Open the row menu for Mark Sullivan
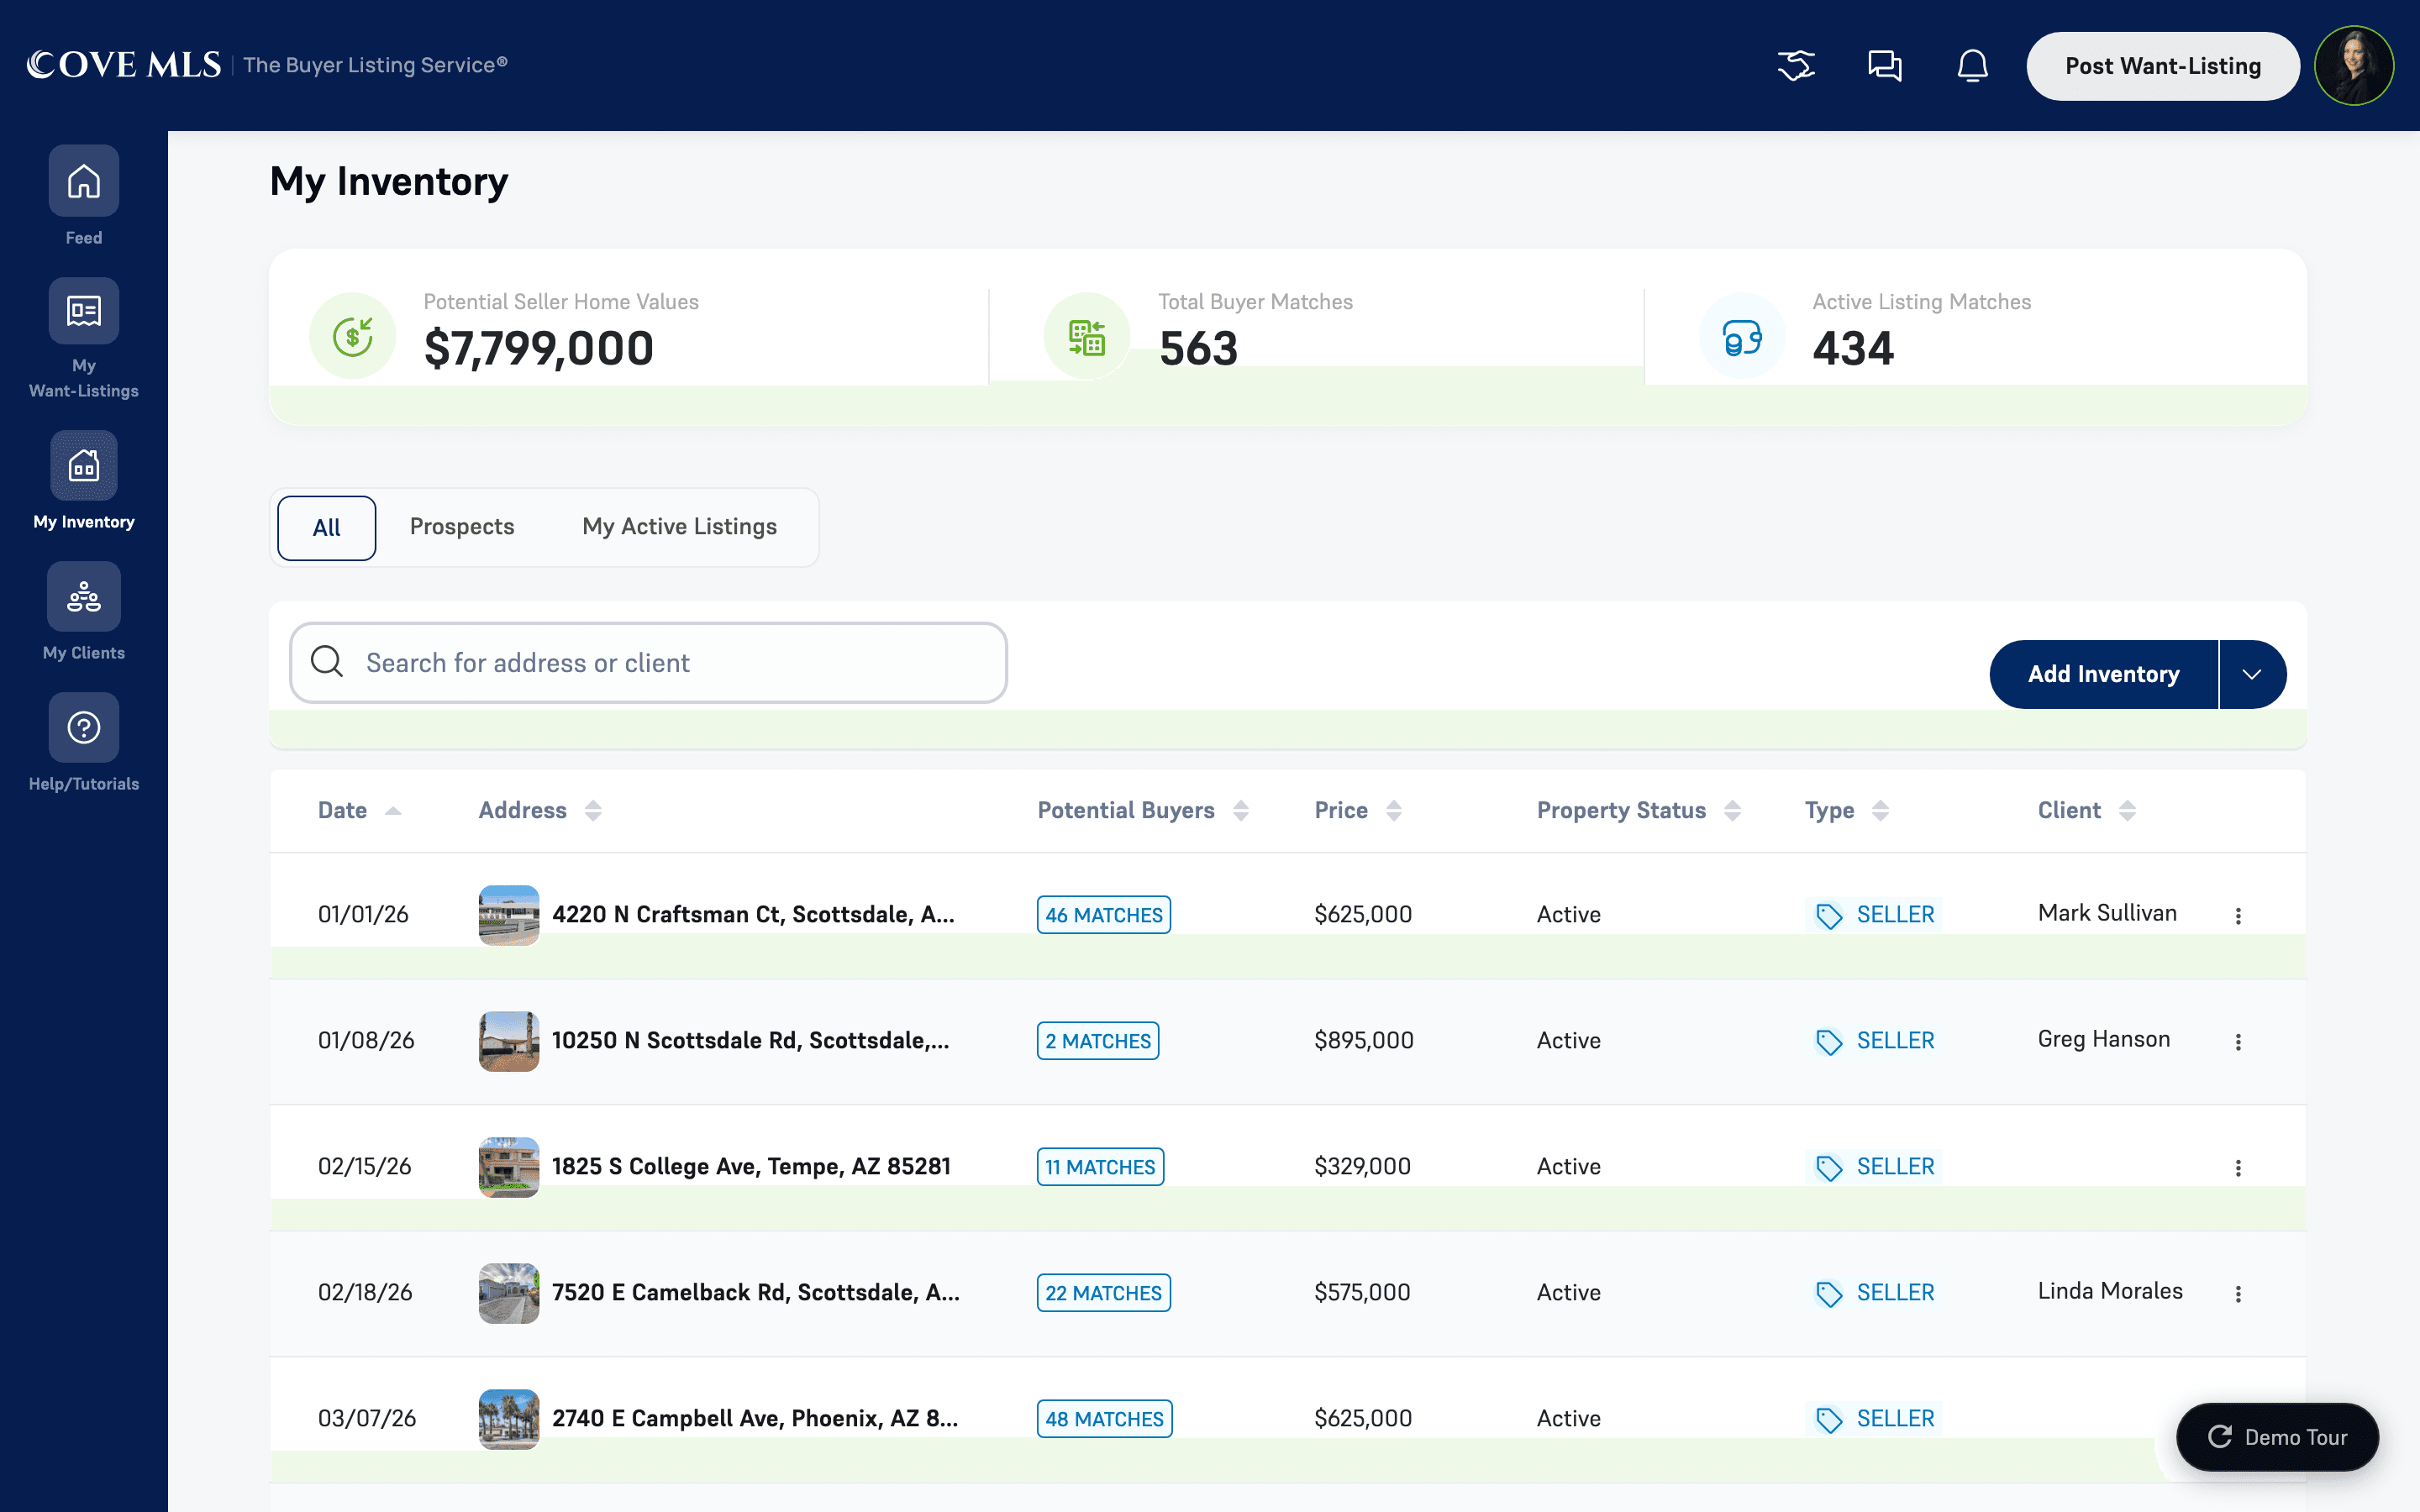The image size is (2420, 1512). (2238, 915)
